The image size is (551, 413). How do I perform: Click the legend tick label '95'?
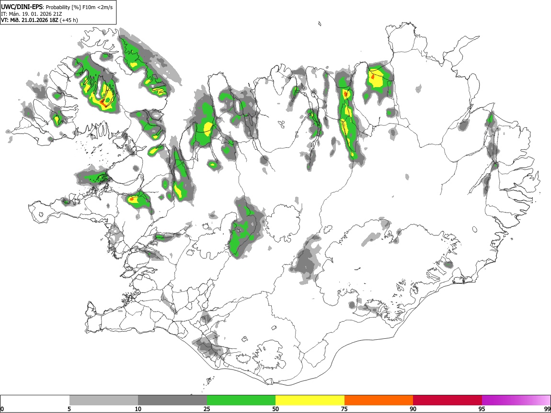coord(482,409)
